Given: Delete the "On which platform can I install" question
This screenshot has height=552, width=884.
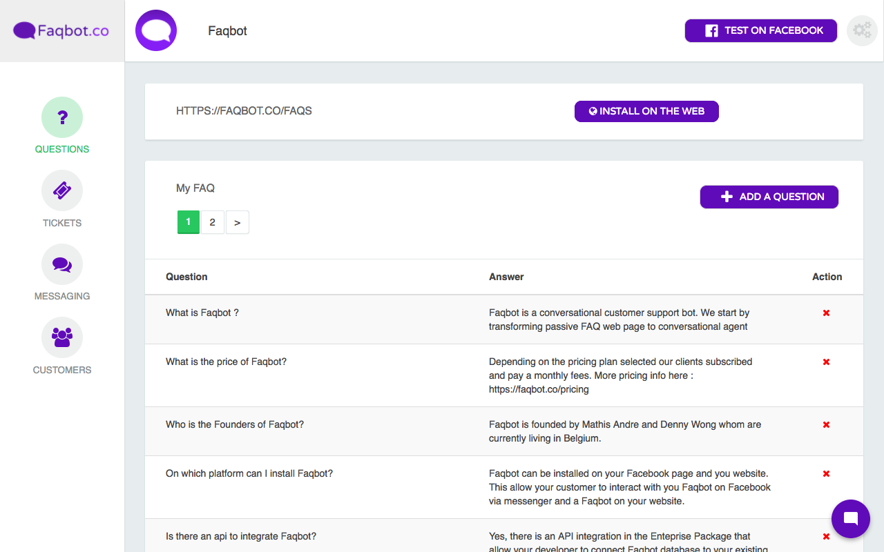Looking at the screenshot, I should tap(826, 474).
